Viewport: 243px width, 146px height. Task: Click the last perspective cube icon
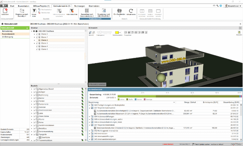click(x=146, y=32)
